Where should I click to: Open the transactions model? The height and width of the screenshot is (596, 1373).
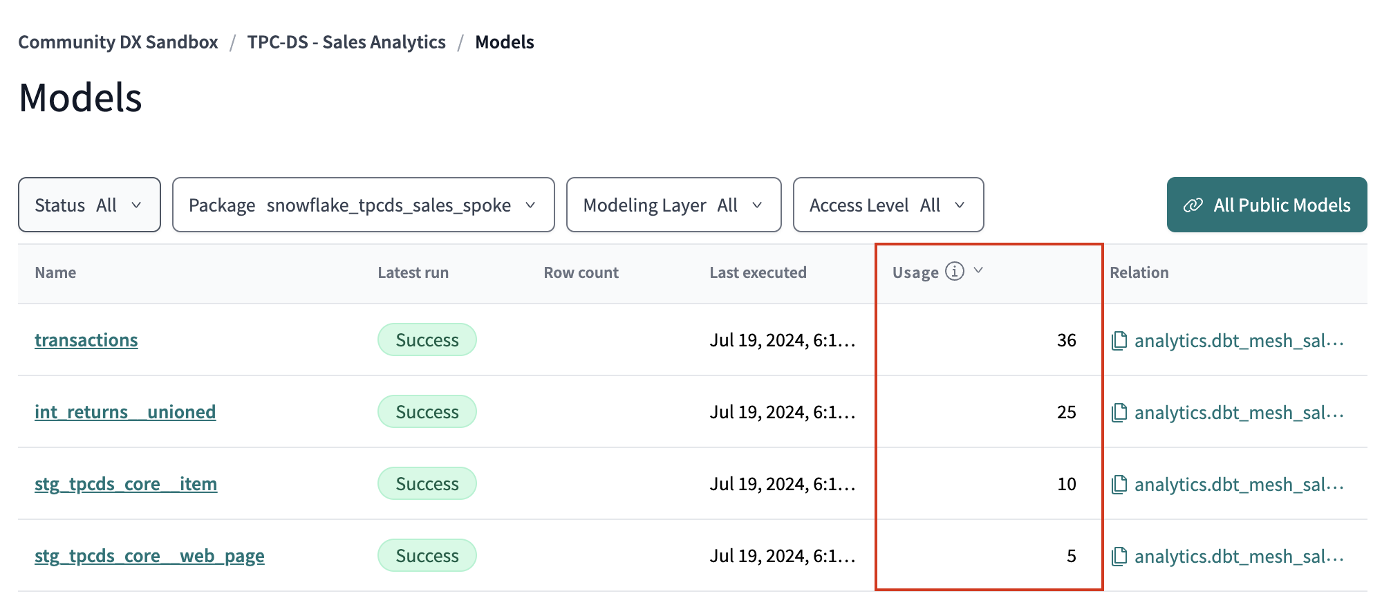click(86, 340)
